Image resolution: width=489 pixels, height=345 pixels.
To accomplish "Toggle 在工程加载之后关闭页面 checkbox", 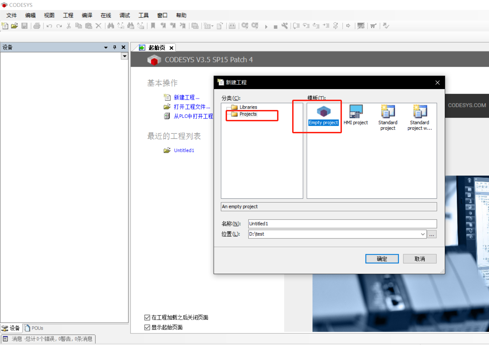I will pyautogui.click(x=147, y=318).
